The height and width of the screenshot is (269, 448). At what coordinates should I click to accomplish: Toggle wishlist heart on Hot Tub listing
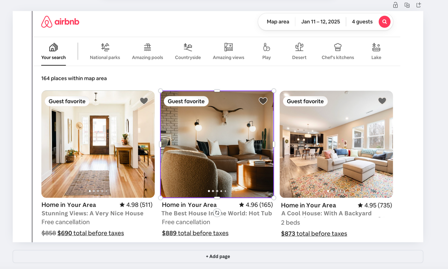tap(263, 101)
